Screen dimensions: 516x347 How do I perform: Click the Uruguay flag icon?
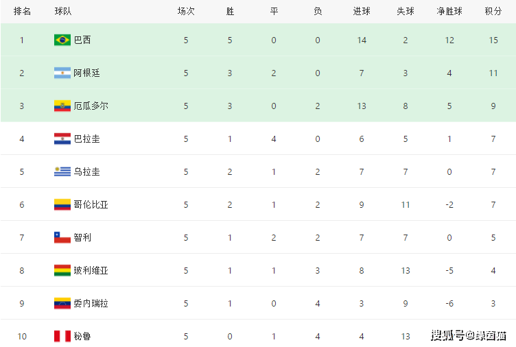pyautogui.click(x=62, y=171)
